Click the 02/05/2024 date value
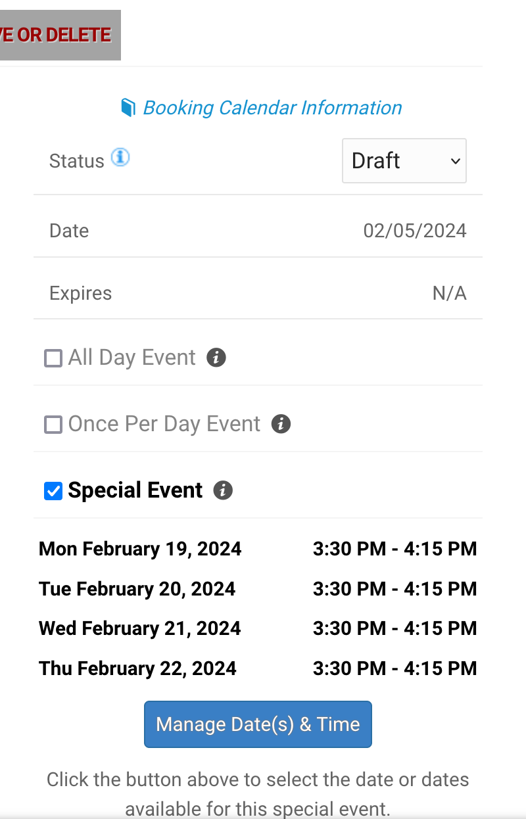Image resolution: width=526 pixels, height=819 pixels. click(415, 231)
